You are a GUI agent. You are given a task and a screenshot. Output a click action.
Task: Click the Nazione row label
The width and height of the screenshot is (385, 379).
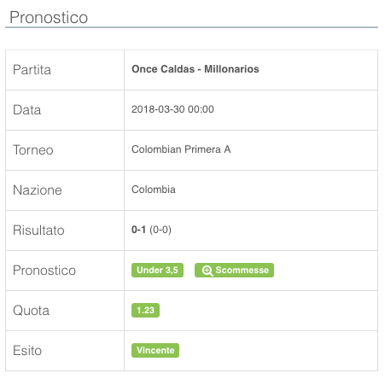pyautogui.click(x=38, y=190)
